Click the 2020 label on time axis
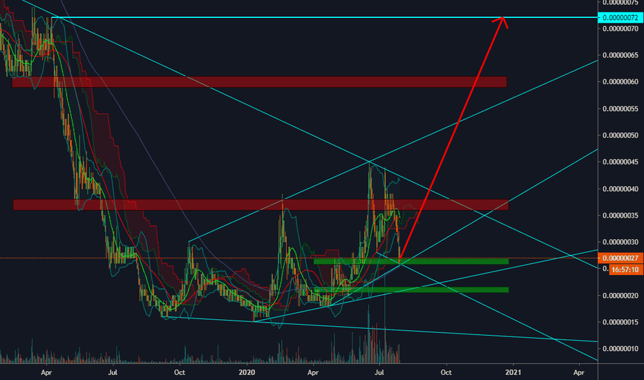Screen dimensions: 644x380 click(247, 372)
